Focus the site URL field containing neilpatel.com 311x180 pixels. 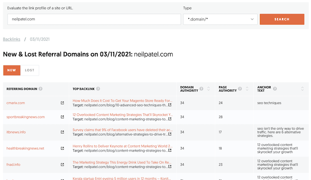(94, 19)
